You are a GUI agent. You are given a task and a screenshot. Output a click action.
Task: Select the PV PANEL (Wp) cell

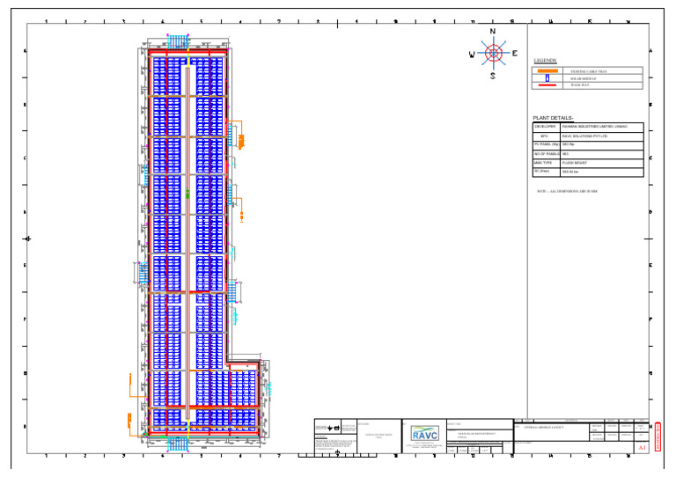[x=547, y=145]
